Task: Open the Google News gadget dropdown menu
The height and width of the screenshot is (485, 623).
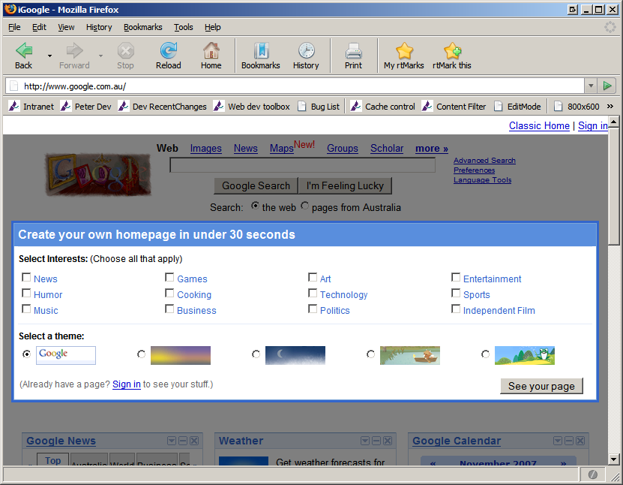Action: tap(172, 441)
